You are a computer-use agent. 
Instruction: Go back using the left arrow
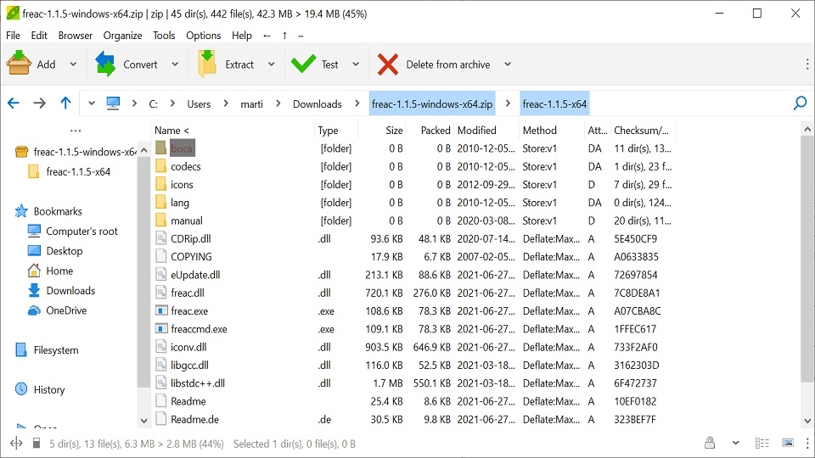(x=14, y=103)
